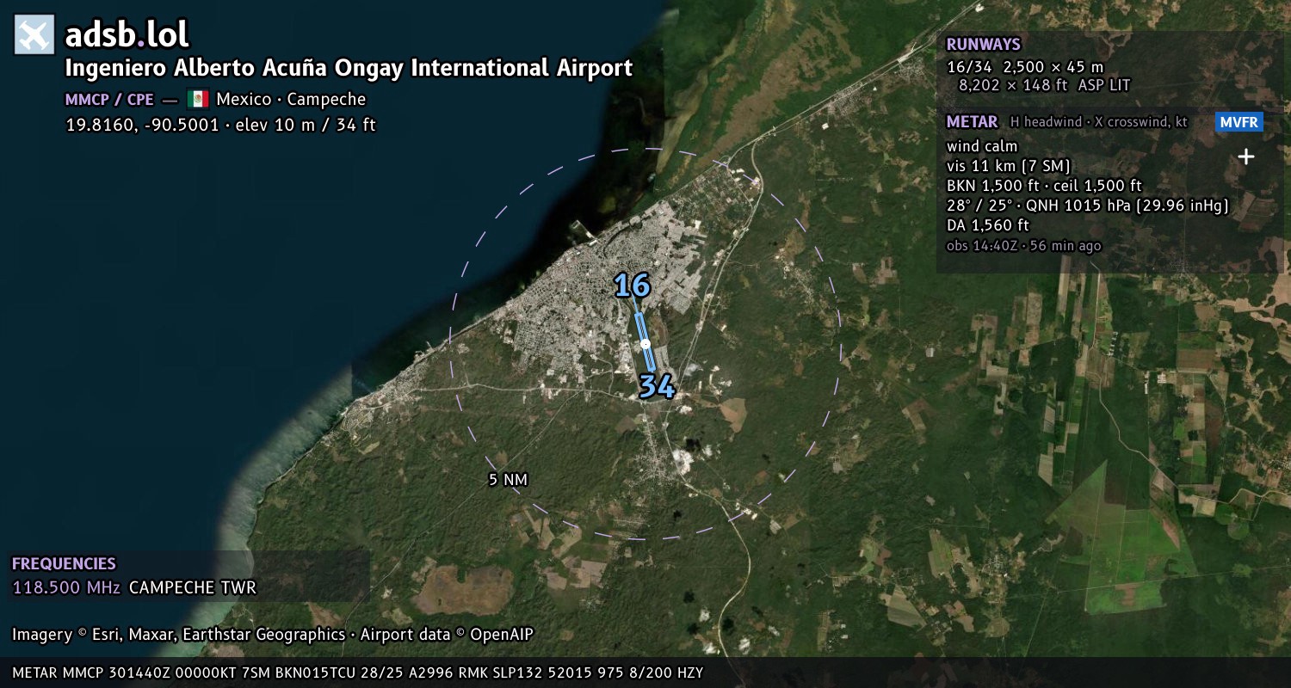Click the obs 14:40Z timestamp
This screenshot has width=1291, height=688.
click(x=1023, y=246)
